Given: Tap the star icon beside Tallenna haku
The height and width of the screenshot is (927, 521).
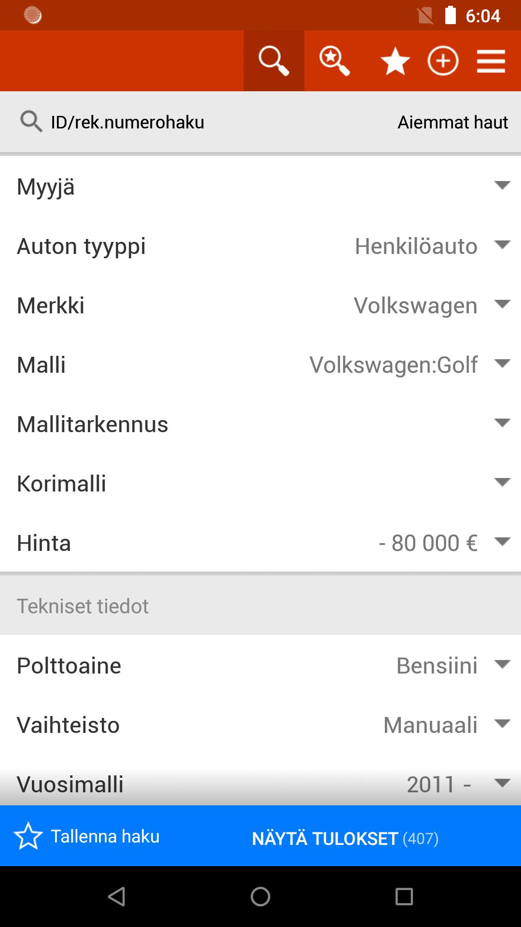Looking at the screenshot, I should 28,836.
